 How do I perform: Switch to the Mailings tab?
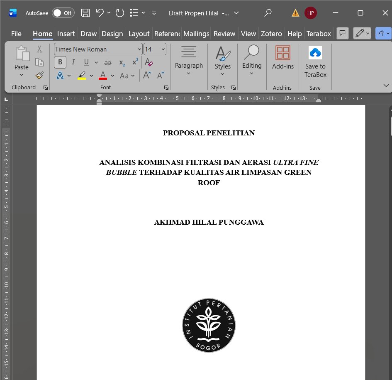[x=196, y=34]
